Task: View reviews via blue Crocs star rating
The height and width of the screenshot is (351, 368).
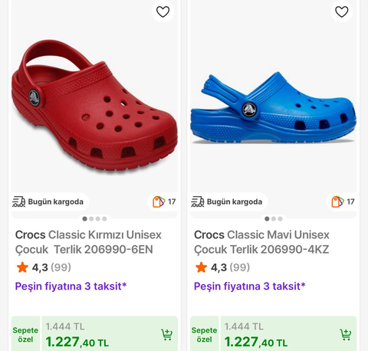Action: click(x=222, y=267)
